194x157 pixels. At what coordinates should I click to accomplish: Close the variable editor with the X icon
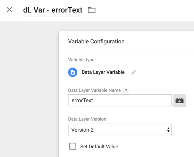coord(9,10)
